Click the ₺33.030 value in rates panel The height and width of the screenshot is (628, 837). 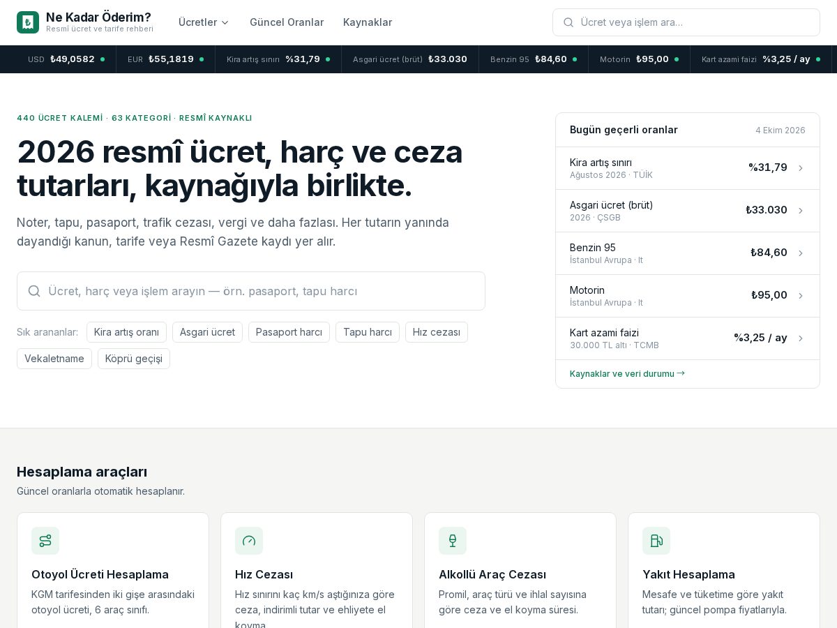[767, 210]
